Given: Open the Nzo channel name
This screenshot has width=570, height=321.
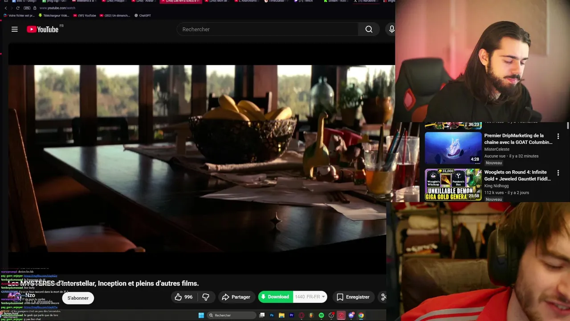Looking at the screenshot, I should [30, 295].
